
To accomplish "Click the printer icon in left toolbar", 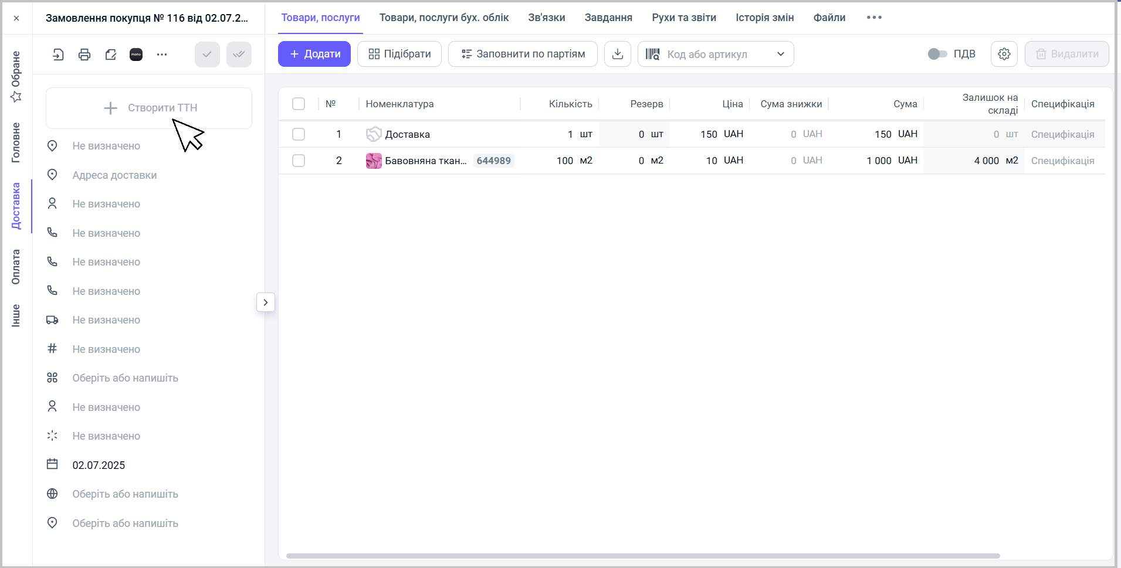I will pos(84,55).
